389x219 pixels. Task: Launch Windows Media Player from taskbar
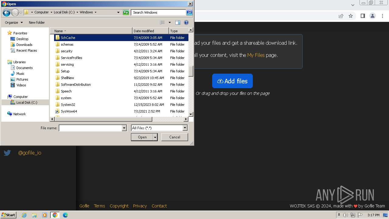pyautogui.click(x=44, y=215)
